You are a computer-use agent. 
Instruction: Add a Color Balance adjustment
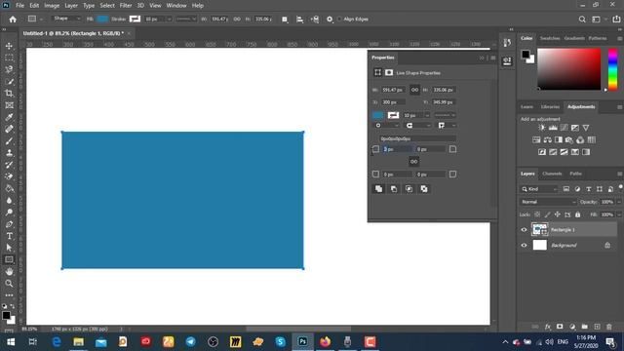pos(548,139)
